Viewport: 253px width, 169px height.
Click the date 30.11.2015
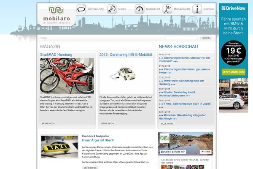[164, 89]
